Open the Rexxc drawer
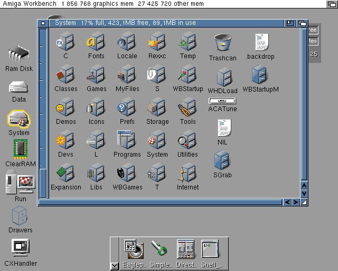Screen dimensions: 338x271 [157, 42]
